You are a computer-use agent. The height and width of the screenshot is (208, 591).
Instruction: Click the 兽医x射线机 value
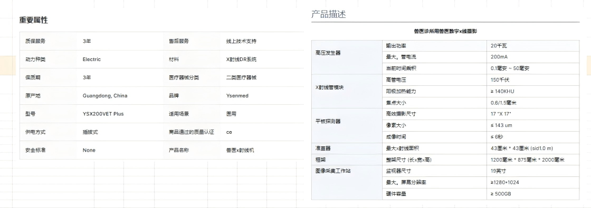pyautogui.click(x=240, y=150)
